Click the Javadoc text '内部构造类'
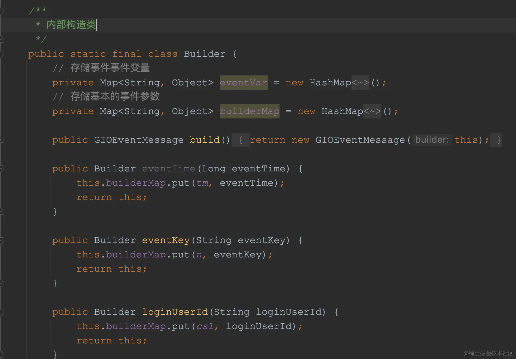This screenshot has width=516, height=359. coord(71,25)
